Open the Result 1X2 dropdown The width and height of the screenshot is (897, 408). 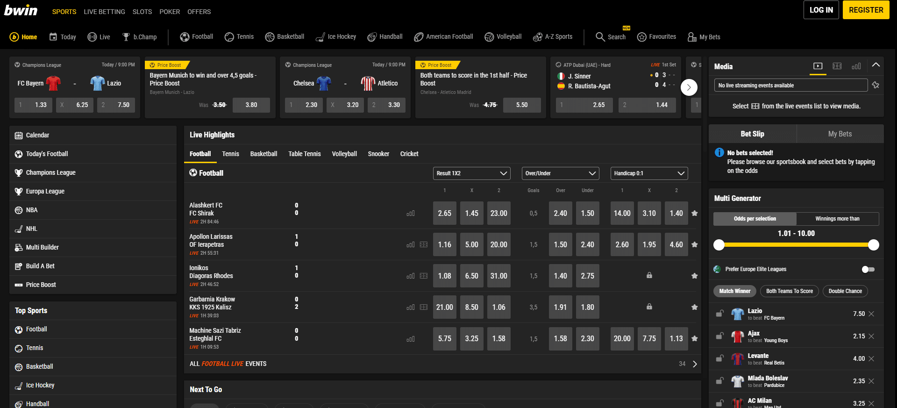point(471,173)
